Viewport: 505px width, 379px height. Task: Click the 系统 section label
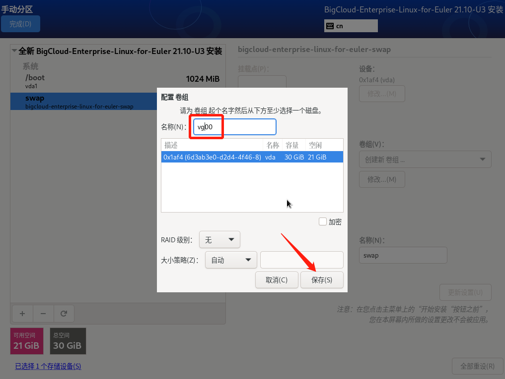[30, 66]
